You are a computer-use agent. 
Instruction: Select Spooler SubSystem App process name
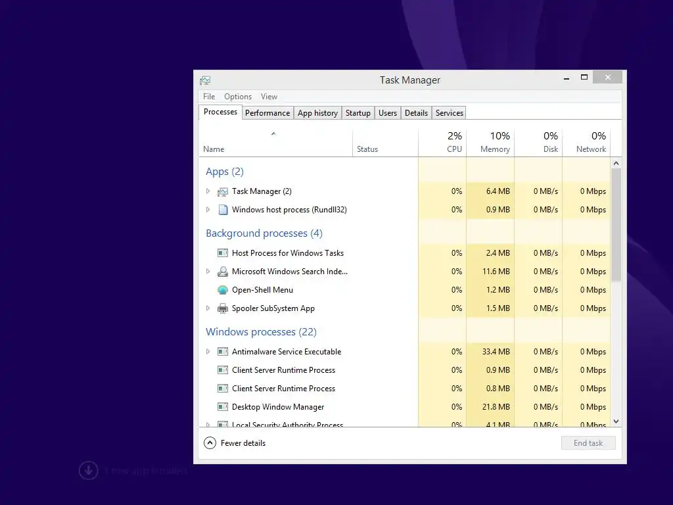[x=273, y=308]
